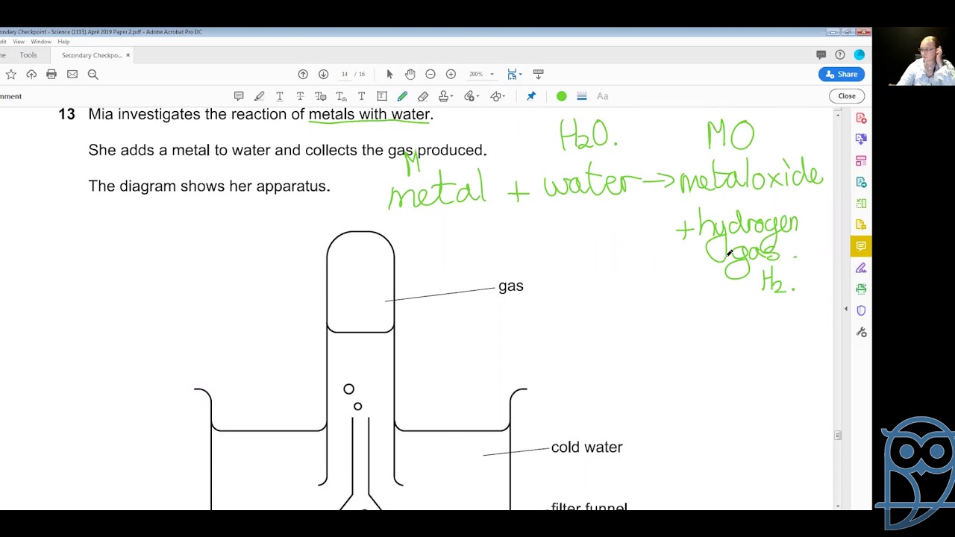
Task: Toggle the Keep tool selected pin
Action: click(x=531, y=96)
